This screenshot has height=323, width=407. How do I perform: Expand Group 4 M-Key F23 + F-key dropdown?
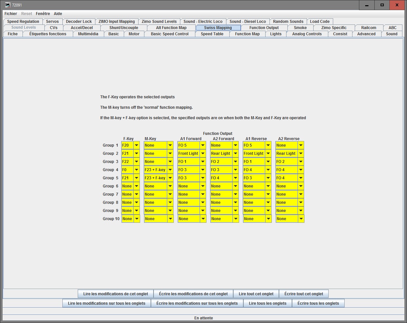tap(158, 170)
